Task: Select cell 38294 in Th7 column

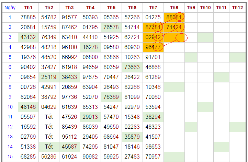Action: [x=153, y=117]
